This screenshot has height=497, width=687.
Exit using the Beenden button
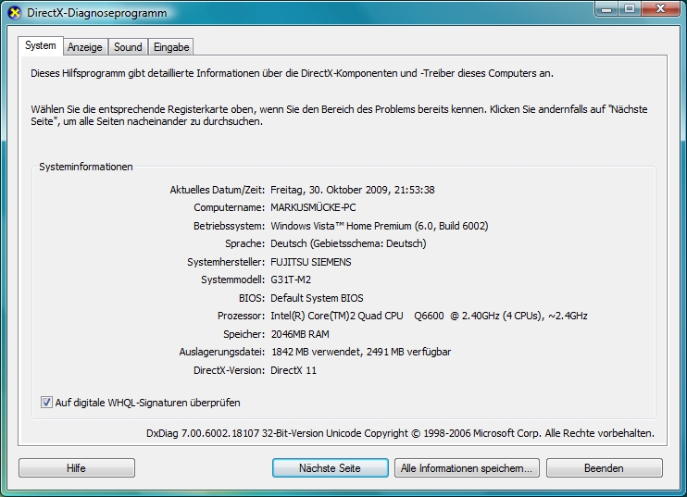604,468
